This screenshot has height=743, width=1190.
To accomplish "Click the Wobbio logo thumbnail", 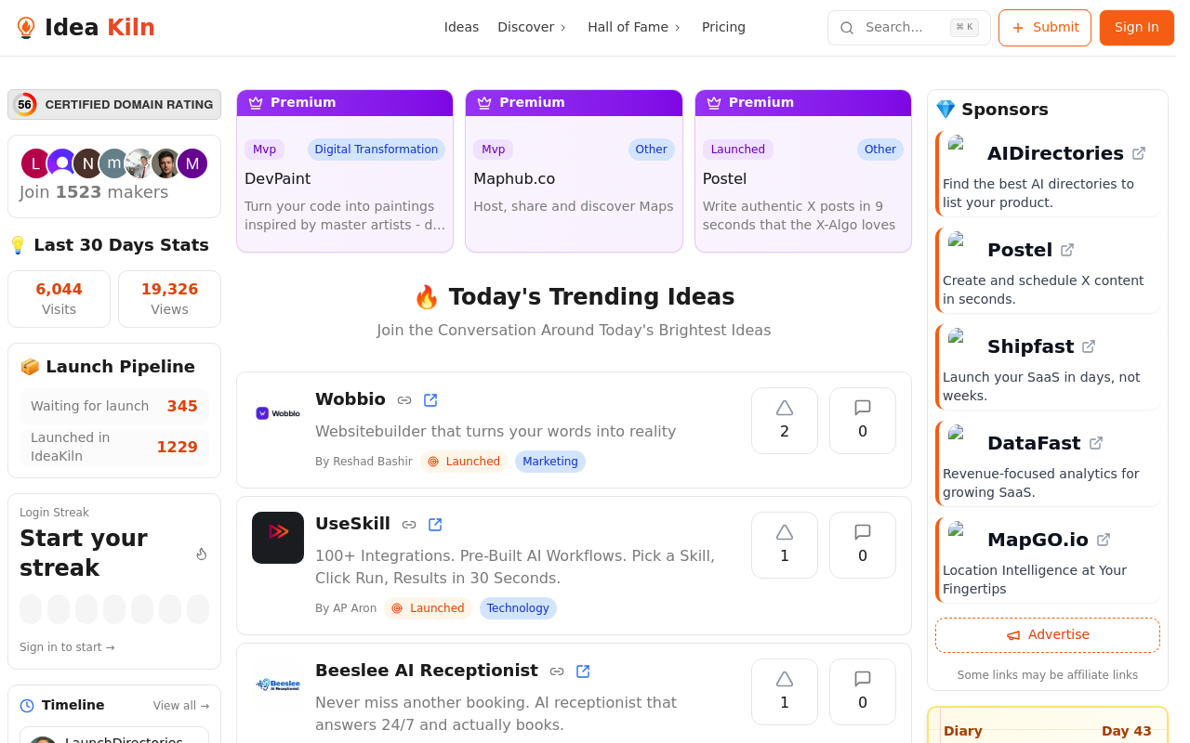I will click(278, 413).
